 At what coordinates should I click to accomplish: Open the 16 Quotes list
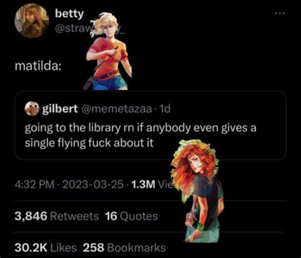click(131, 216)
